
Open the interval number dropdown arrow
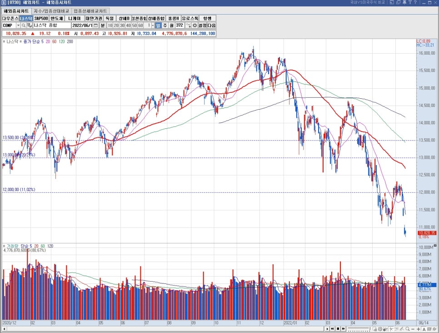pos(153,25)
